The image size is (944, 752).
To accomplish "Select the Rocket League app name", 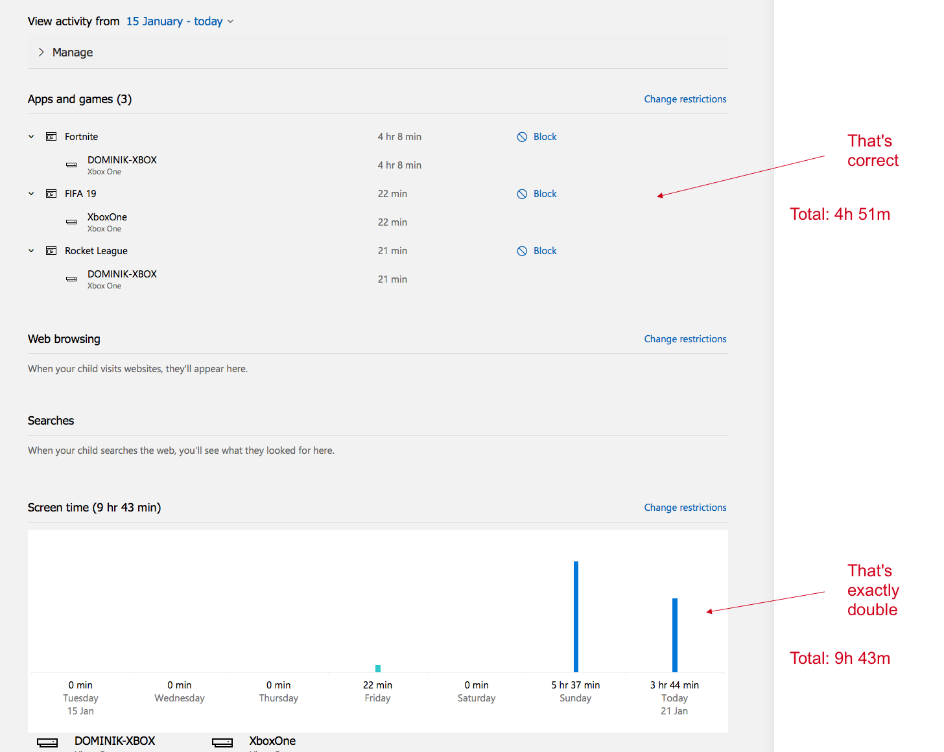I will coord(96,251).
